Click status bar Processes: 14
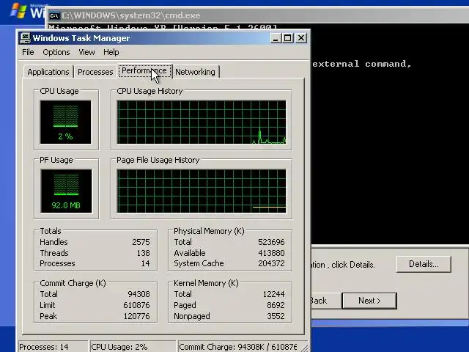Image resolution: width=469 pixels, height=352 pixels. pyautogui.click(x=53, y=346)
